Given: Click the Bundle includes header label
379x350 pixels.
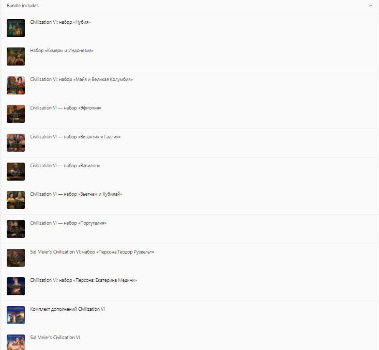Looking at the screenshot, I should [x=22, y=6].
